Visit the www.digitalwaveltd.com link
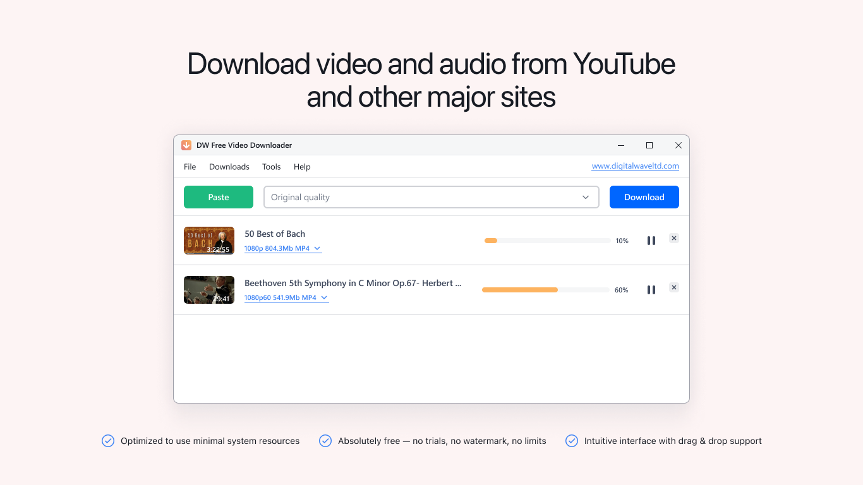863x485 pixels. click(636, 165)
